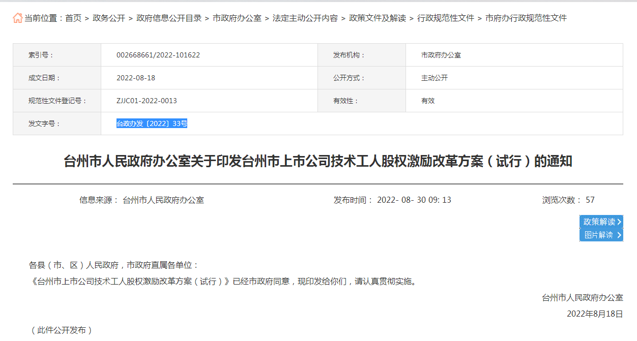Click the salutation line 各县（市、区）人民政府

tap(114, 265)
